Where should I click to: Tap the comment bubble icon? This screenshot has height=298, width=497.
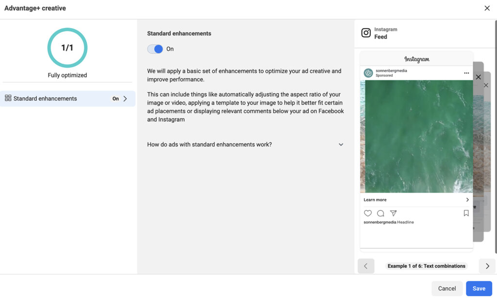pyautogui.click(x=381, y=213)
